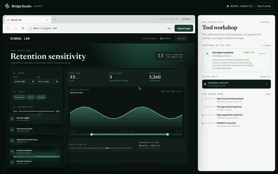Open the calendar picker for start date

click(33, 82)
